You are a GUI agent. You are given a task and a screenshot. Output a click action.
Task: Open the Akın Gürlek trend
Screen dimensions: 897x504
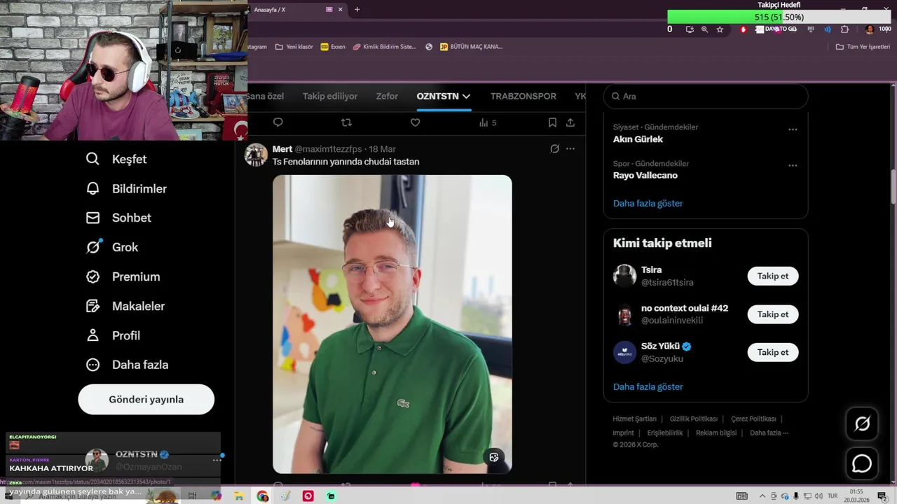click(638, 139)
